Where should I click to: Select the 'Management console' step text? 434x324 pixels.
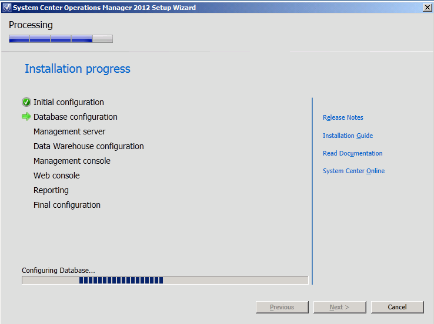[x=72, y=161]
